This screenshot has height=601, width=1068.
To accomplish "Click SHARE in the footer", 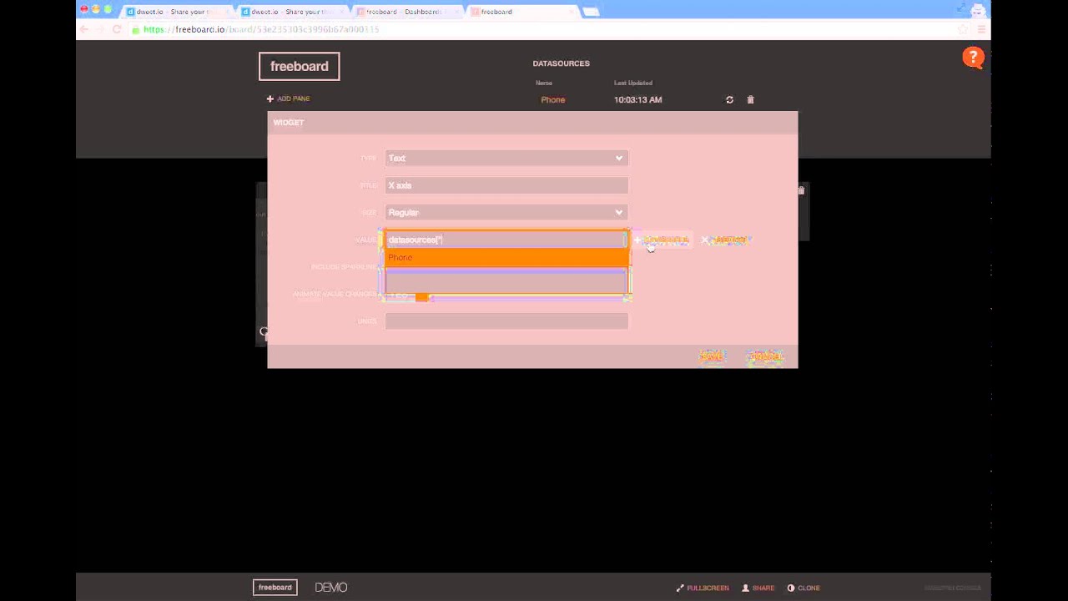I will point(758,588).
